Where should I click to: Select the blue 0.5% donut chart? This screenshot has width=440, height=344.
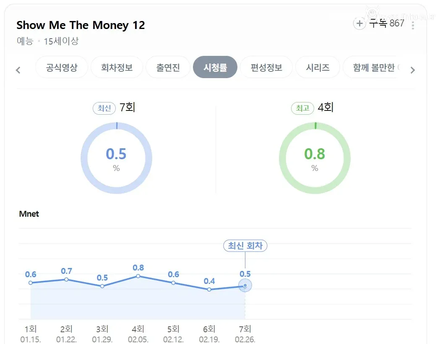(x=117, y=158)
